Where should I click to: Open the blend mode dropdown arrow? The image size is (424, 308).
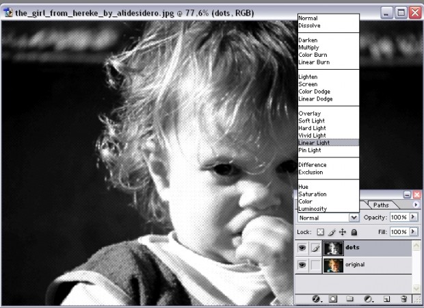tap(354, 218)
